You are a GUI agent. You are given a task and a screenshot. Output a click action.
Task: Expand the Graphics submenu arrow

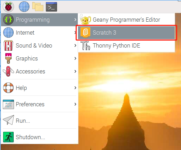pos(75,58)
